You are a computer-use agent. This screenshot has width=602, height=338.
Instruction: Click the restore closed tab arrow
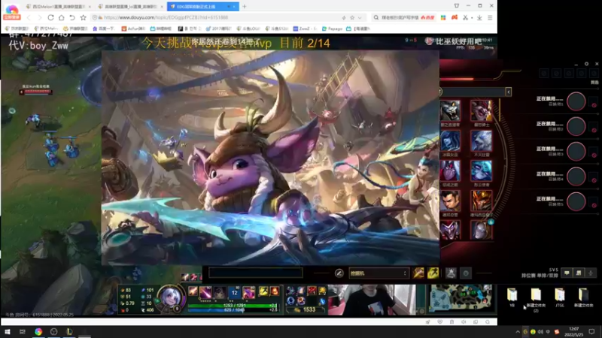point(72,17)
